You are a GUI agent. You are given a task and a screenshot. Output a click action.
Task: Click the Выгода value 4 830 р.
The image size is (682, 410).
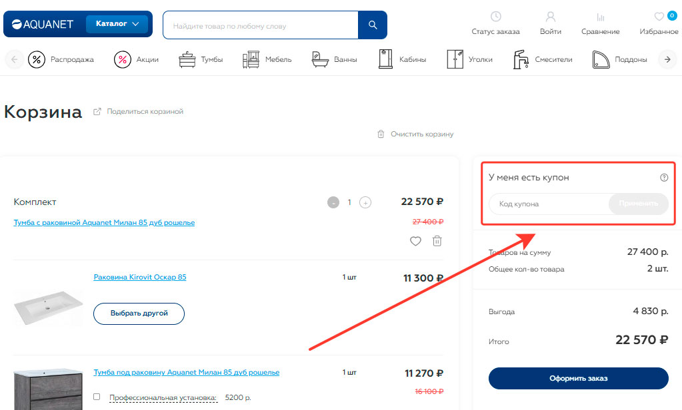coord(651,311)
